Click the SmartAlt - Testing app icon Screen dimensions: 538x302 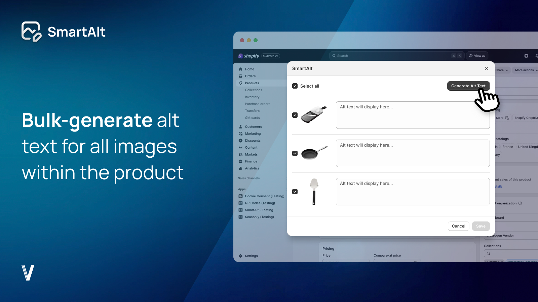point(240,210)
